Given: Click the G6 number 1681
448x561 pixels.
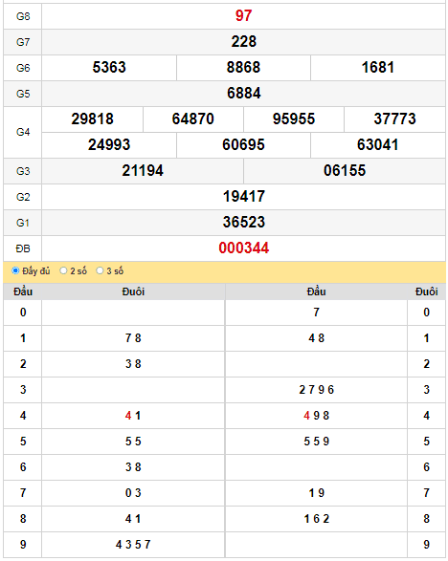Looking at the screenshot, I should pyautogui.click(x=378, y=67).
